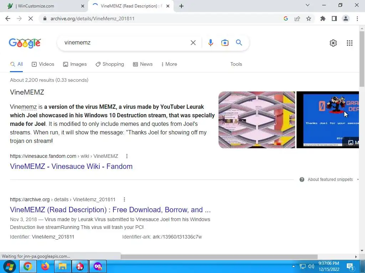Open Chrome three-dot menu

(x=357, y=18)
